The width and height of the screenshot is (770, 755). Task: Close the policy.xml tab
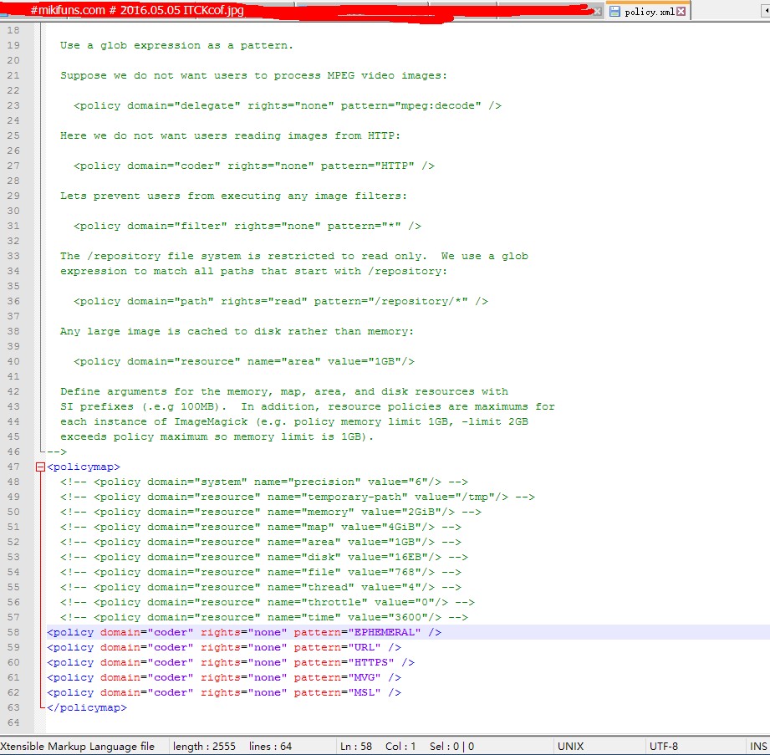pos(681,12)
